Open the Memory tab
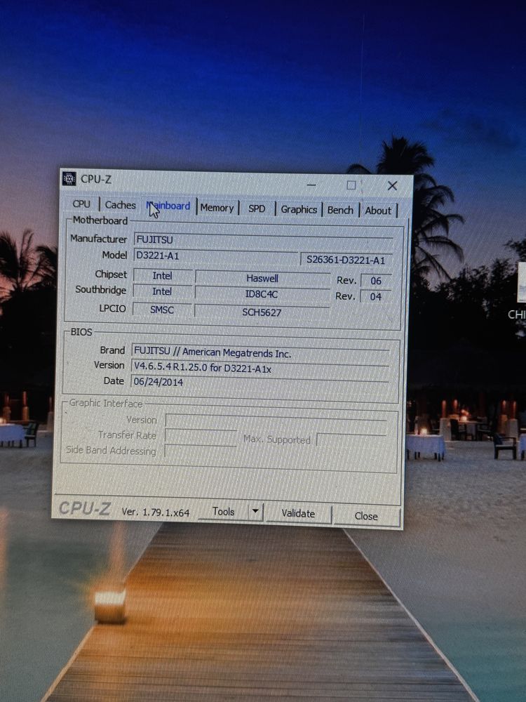This screenshot has height=702, width=526. click(217, 208)
